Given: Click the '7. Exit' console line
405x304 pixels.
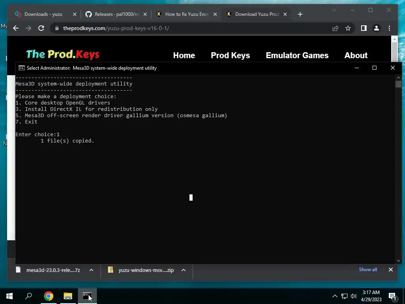Looking at the screenshot, I should point(26,122).
